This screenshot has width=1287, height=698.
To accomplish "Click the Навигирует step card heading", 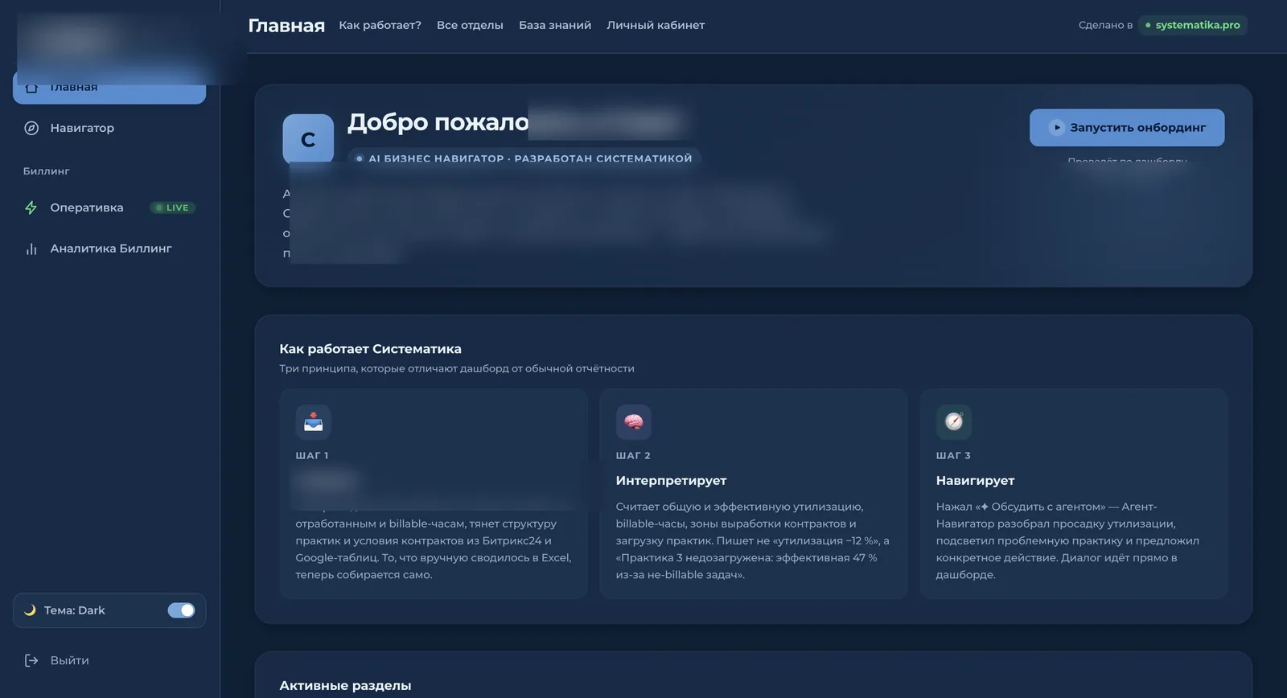I will point(975,480).
